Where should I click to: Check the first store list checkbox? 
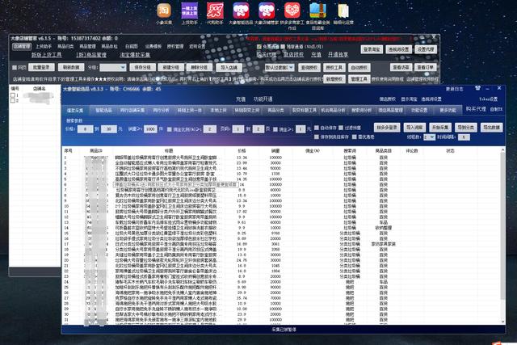click(x=13, y=95)
